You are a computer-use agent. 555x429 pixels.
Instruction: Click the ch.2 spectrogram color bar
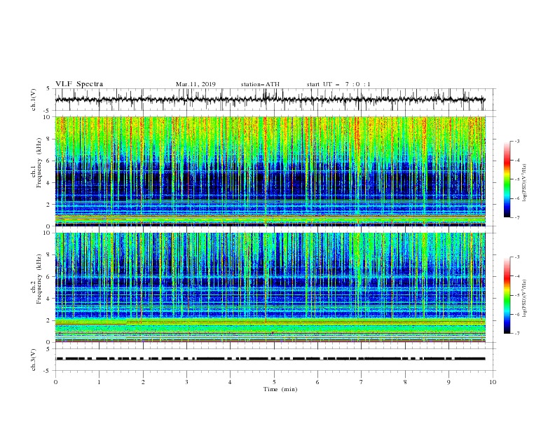(507, 295)
